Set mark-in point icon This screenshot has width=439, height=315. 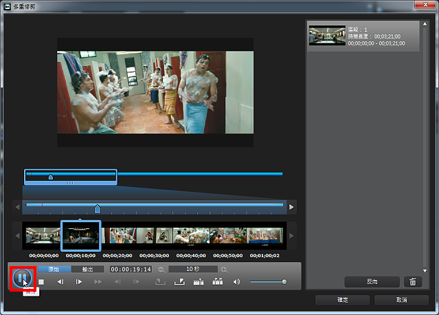(x=160, y=282)
